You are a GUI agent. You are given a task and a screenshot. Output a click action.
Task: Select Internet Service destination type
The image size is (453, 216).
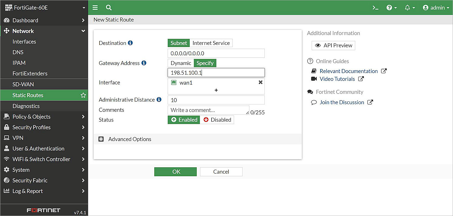(211, 43)
